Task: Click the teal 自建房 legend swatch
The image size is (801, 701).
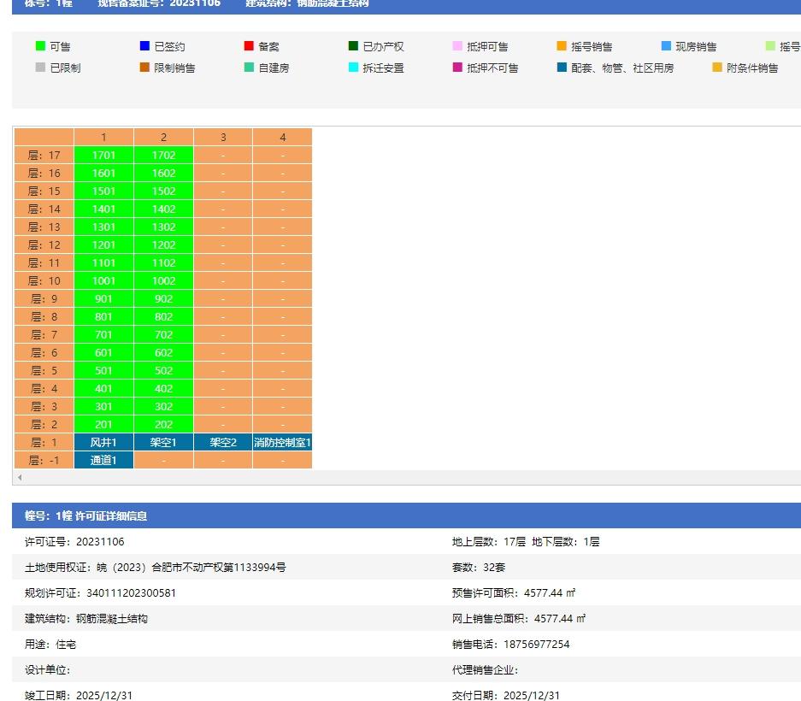Action: point(249,68)
